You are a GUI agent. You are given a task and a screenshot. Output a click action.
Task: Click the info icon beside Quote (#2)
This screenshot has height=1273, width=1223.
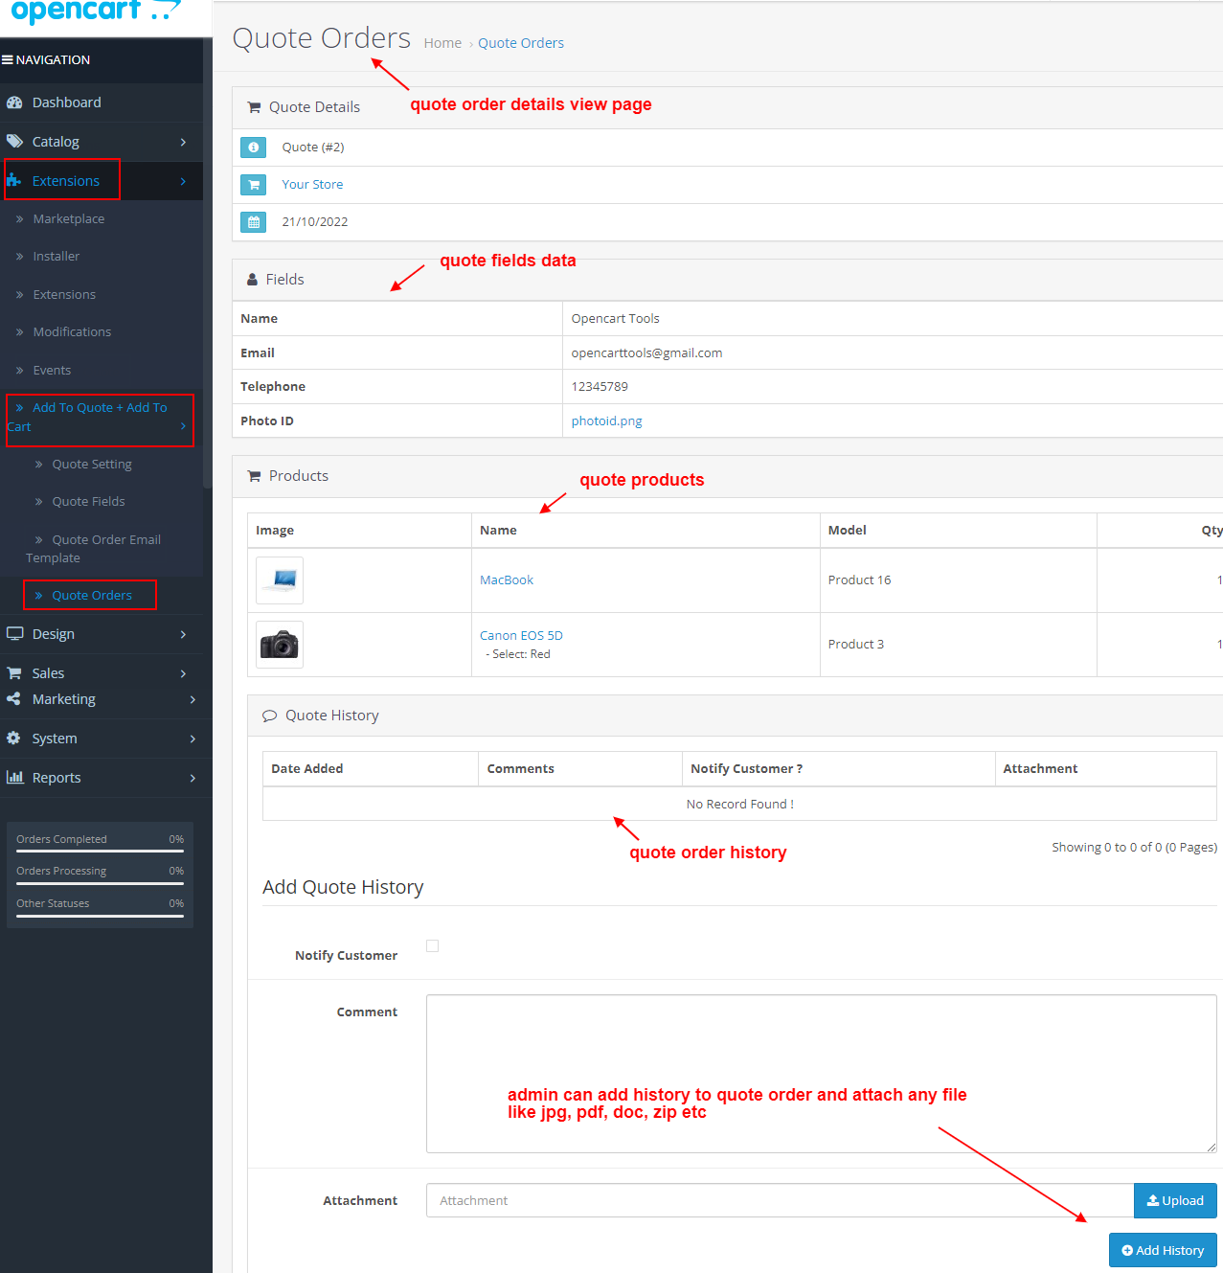pos(253,148)
